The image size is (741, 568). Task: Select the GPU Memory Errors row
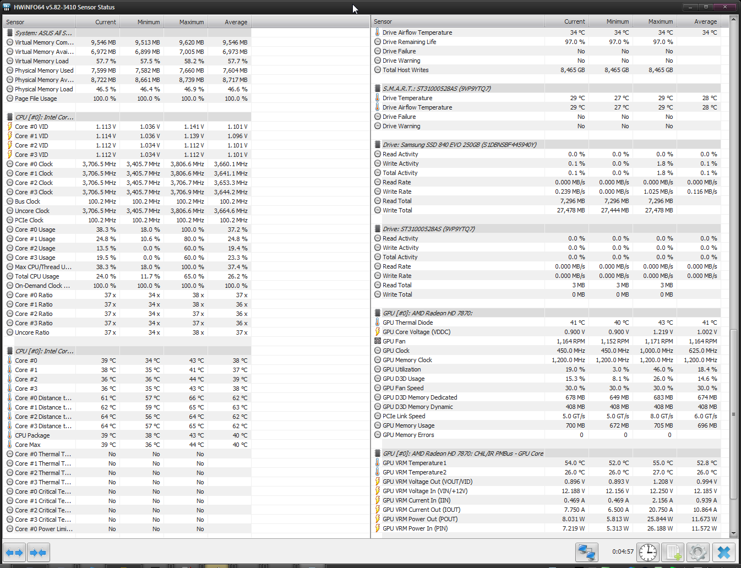(408, 435)
